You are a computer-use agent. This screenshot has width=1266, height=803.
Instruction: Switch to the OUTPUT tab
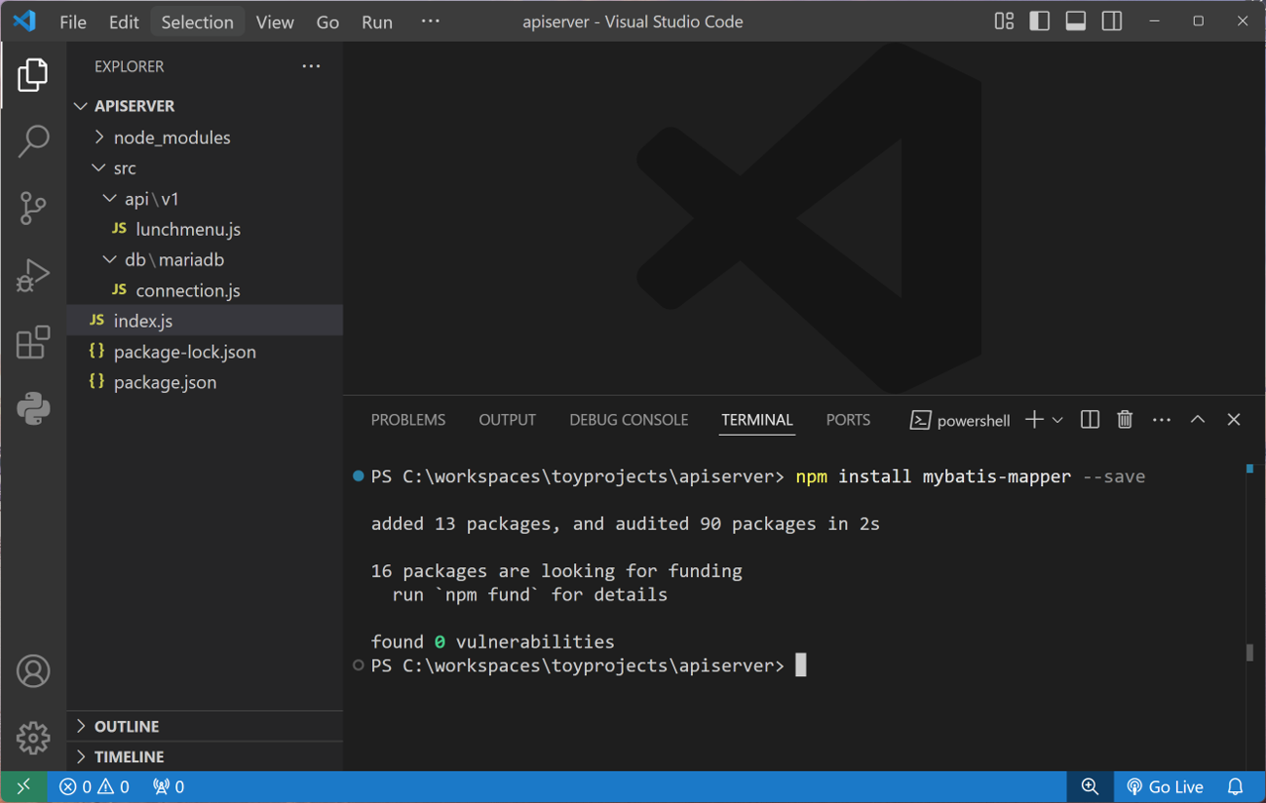(507, 420)
